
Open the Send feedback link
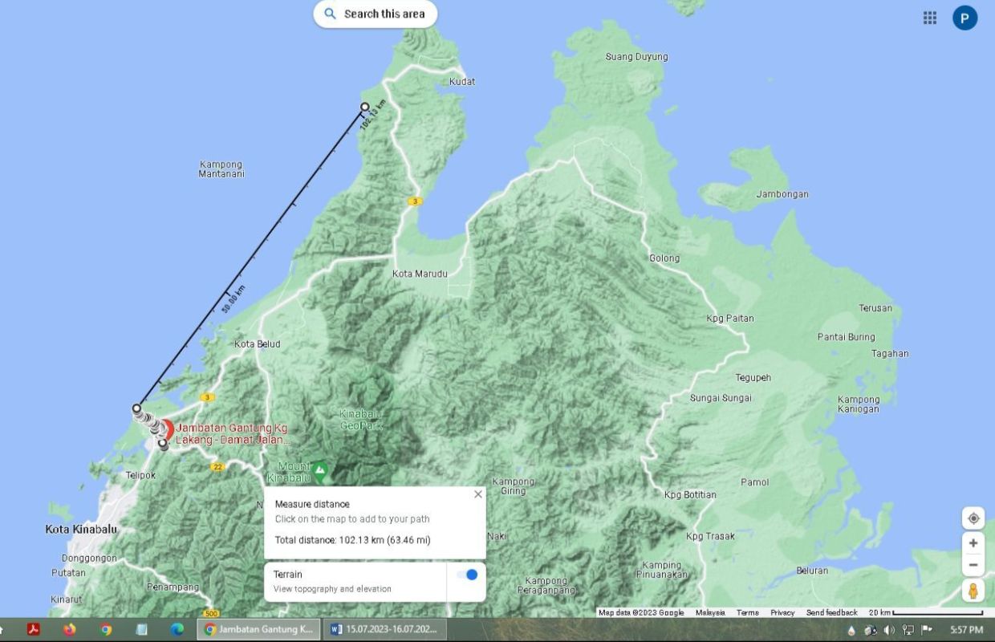click(x=831, y=612)
